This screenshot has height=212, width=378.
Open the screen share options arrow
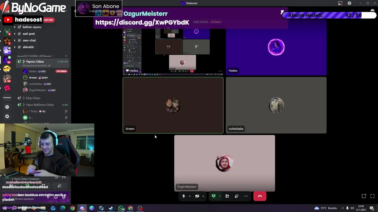219,196
